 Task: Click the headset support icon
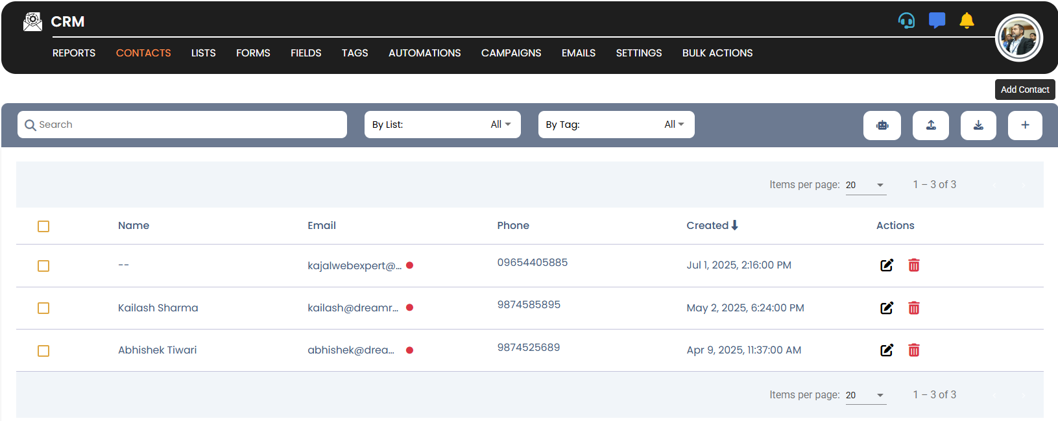(906, 21)
